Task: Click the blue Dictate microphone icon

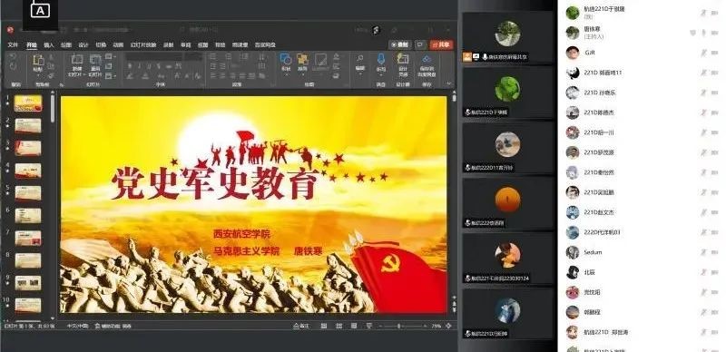Action: point(381,59)
